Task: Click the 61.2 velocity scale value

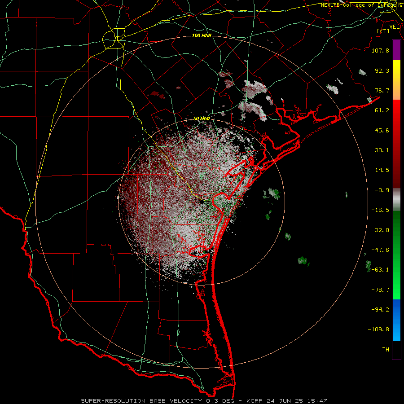Action: click(382, 110)
